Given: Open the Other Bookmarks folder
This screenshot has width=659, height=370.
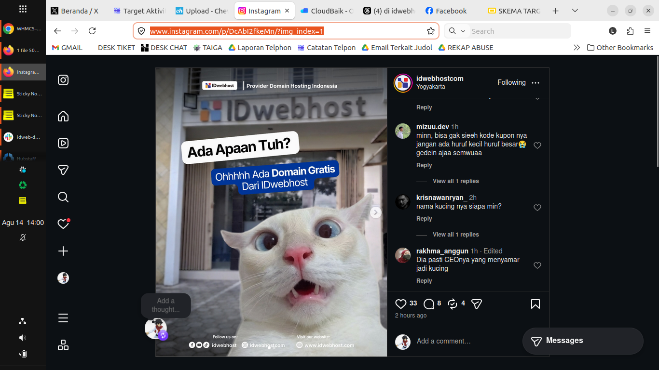Looking at the screenshot, I should pyautogui.click(x=620, y=48).
